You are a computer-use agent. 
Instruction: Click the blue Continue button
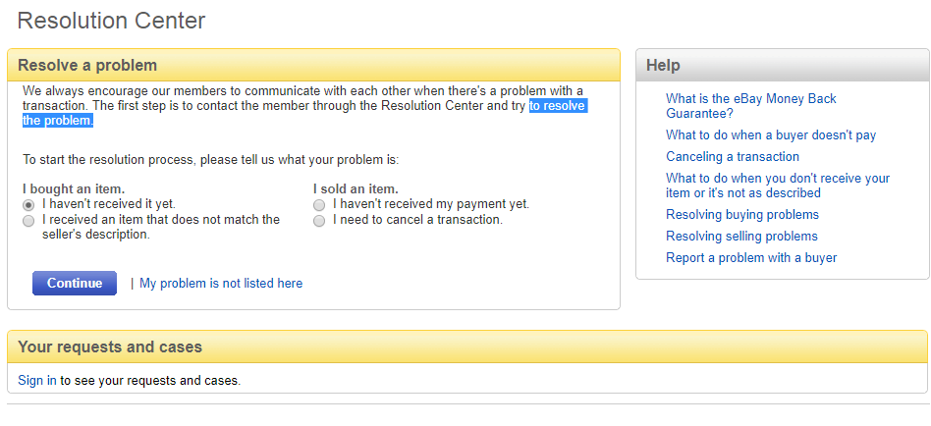(x=75, y=283)
